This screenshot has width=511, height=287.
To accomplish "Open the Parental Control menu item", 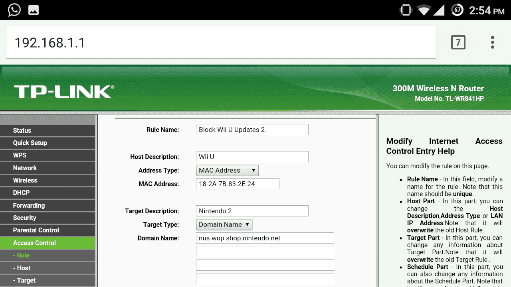I will click(x=48, y=230).
